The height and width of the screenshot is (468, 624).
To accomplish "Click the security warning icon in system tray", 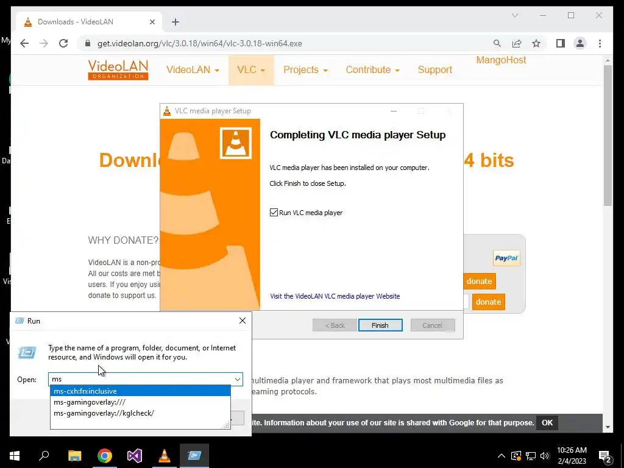I will [x=516, y=456].
